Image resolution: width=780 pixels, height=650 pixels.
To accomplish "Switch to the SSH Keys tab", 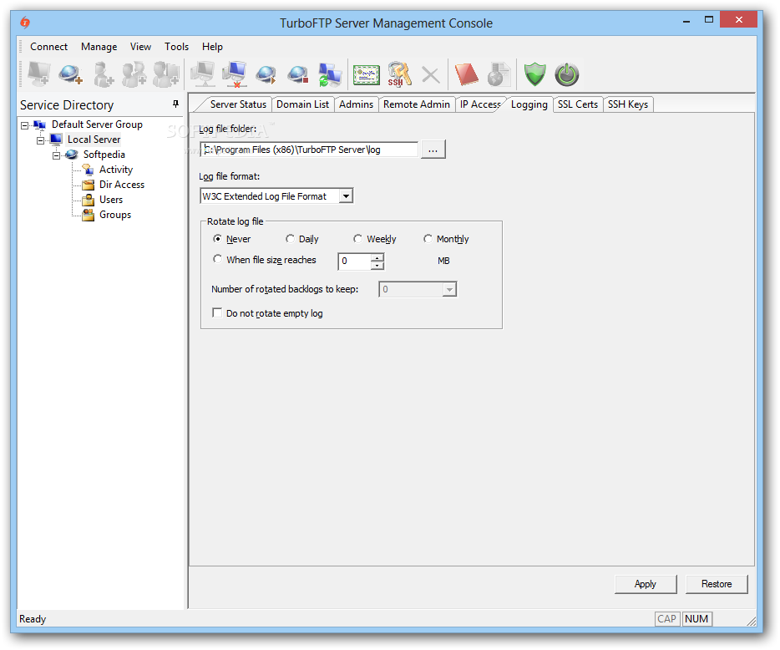I will [628, 104].
